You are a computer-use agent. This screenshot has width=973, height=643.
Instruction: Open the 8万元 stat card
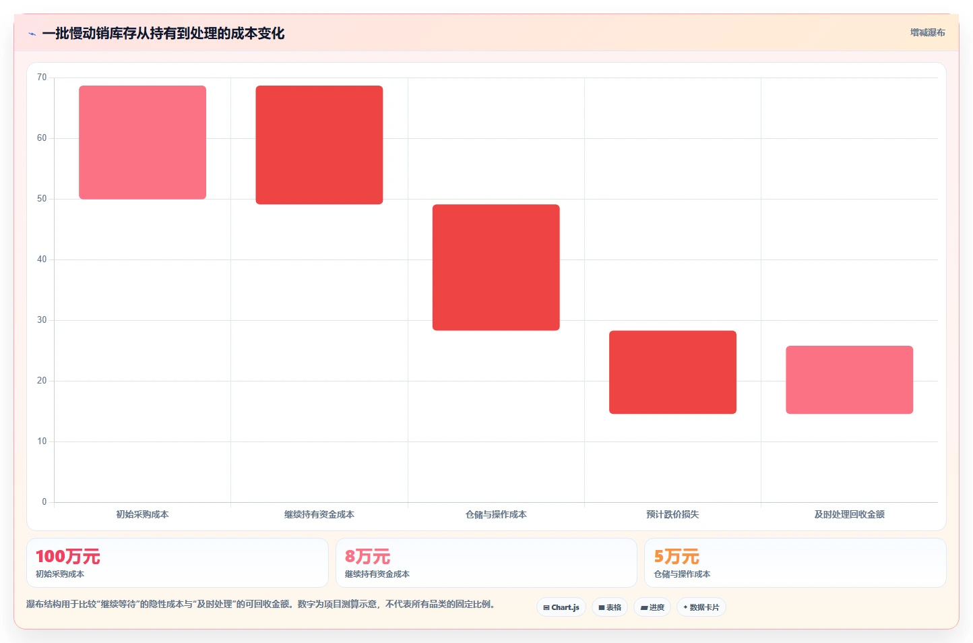coord(486,563)
